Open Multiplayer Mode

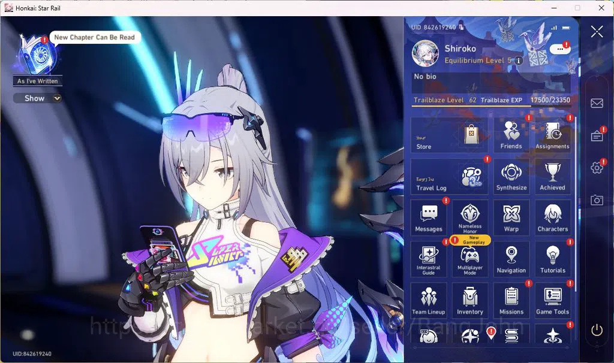[470, 259]
